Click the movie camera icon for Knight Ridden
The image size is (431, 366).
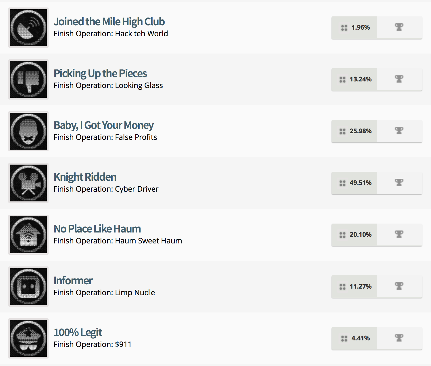click(x=28, y=183)
